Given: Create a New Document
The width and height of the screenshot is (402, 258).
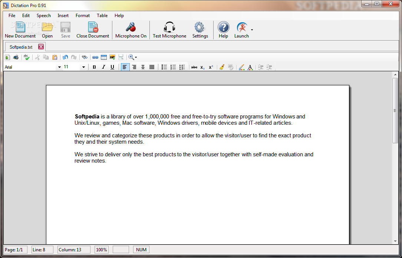Looking at the screenshot, I should click(x=20, y=30).
